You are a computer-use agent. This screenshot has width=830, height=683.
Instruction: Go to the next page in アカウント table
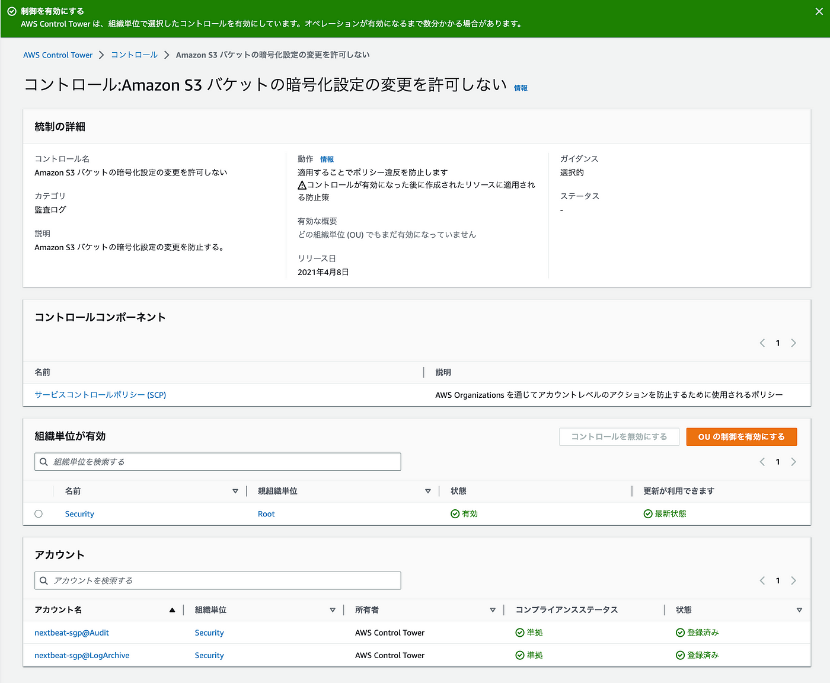(x=793, y=580)
